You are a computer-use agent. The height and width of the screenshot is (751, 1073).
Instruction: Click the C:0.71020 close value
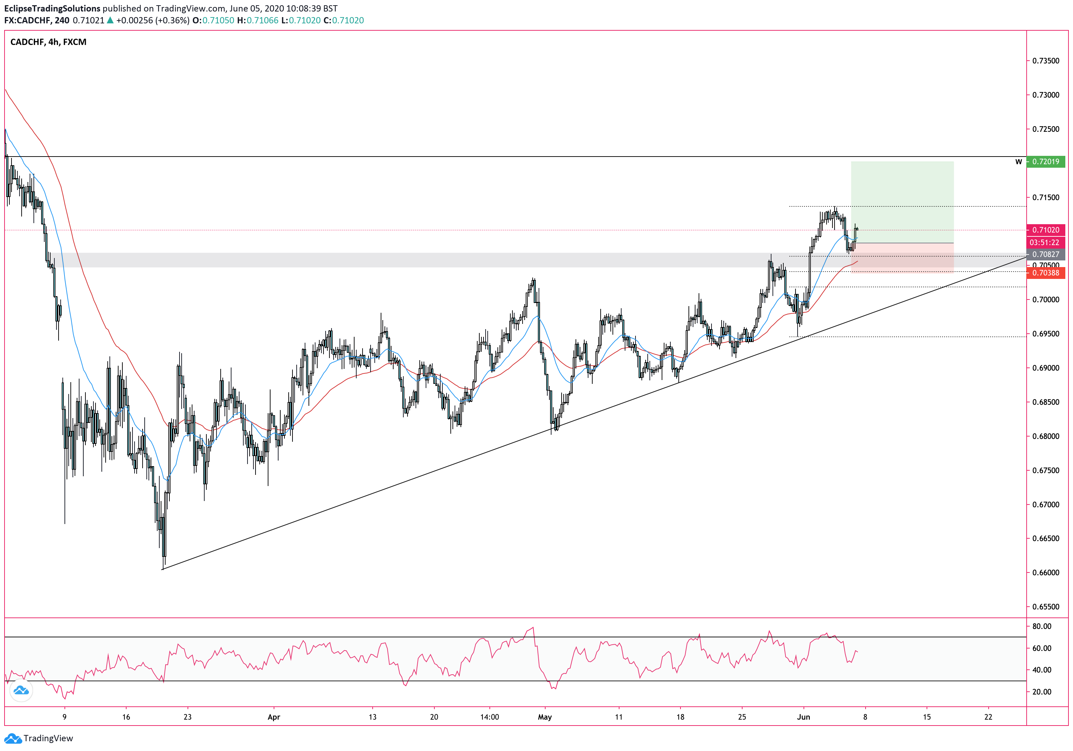pos(343,21)
